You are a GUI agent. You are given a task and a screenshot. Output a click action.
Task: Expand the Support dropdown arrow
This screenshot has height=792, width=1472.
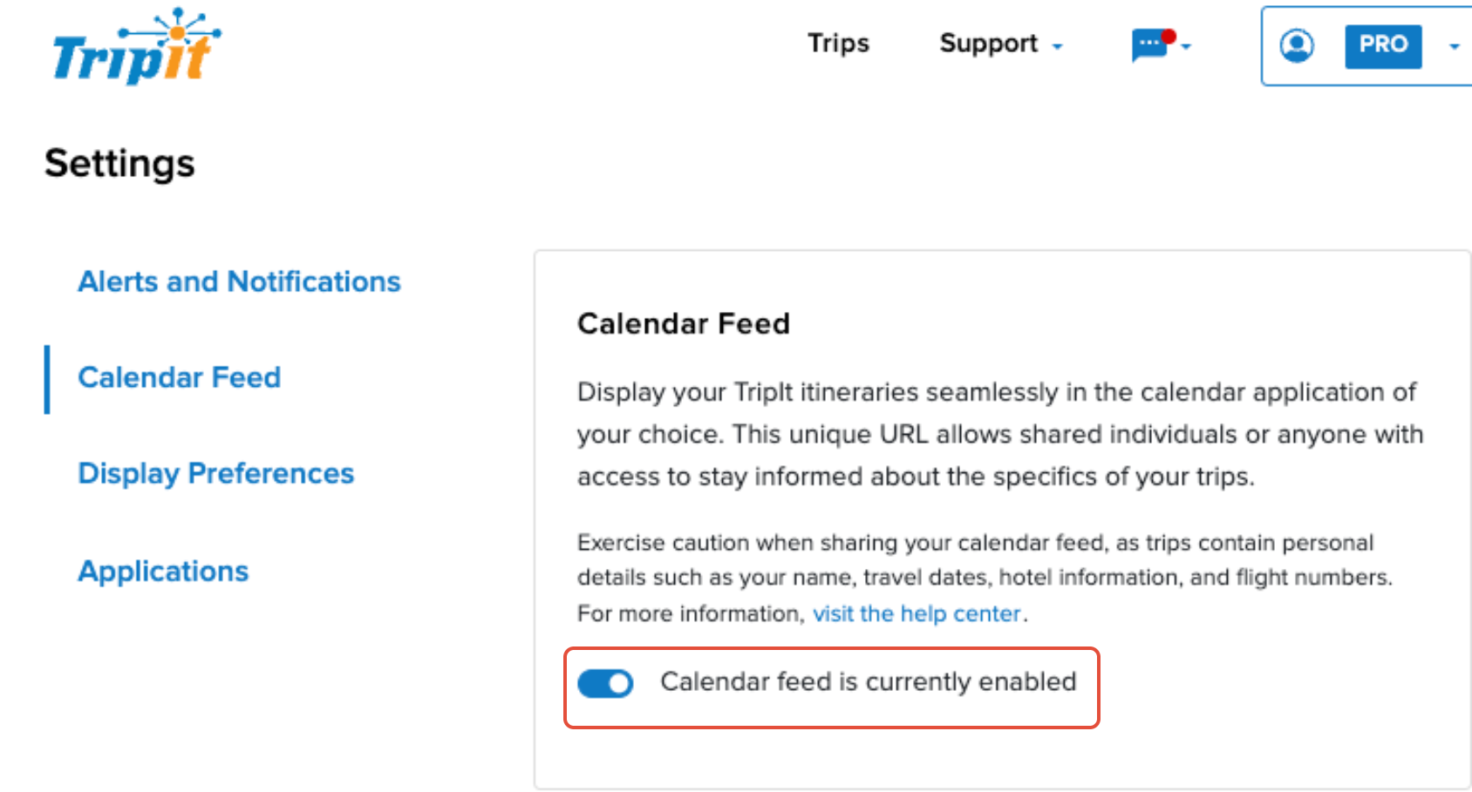click(1057, 47)
